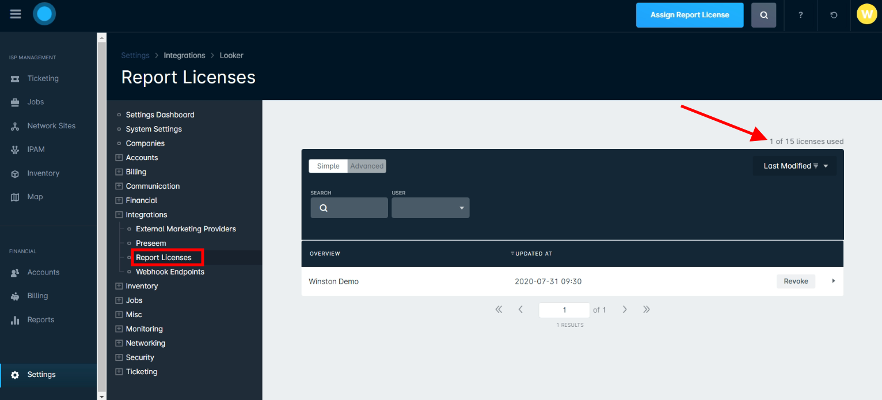The width and height of the screenshot is (882, 400).
Task: Click the Assign Report License button
Action: coord(690,15)
